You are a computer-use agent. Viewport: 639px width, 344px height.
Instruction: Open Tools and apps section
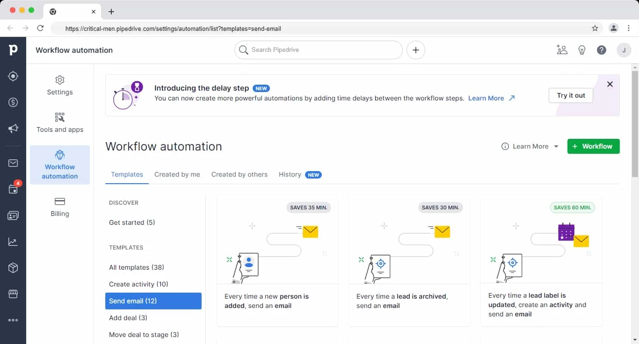click(x=60, y=123)
